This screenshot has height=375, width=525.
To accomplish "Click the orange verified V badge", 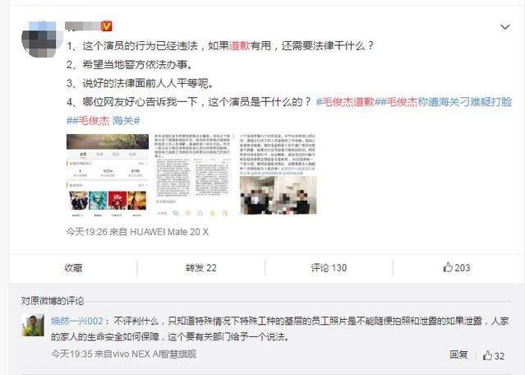I will coord(107,25).
